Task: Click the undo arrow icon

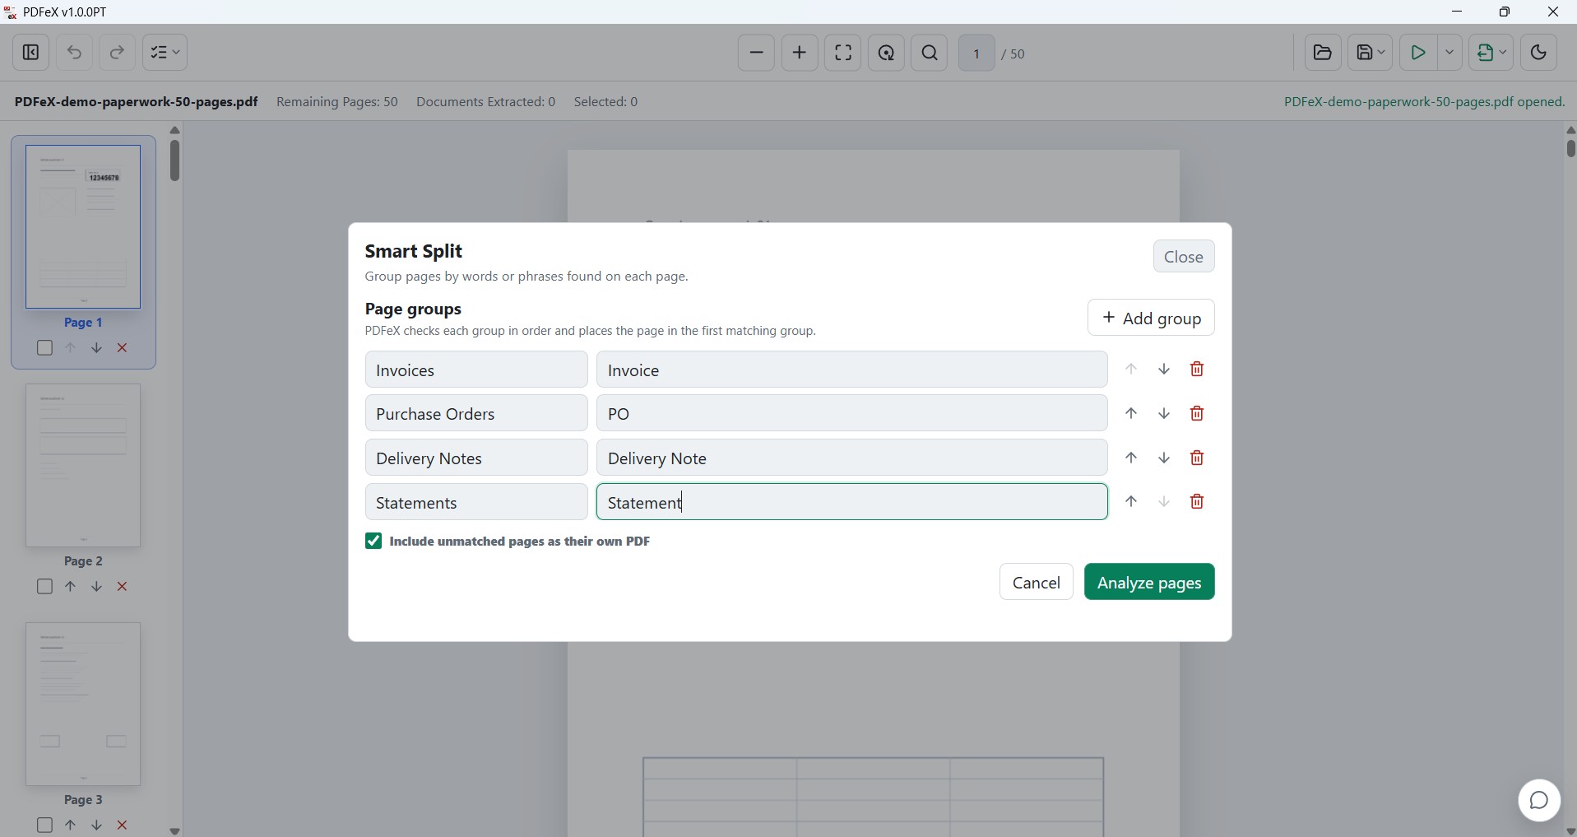Action: [x=74, y=53]
